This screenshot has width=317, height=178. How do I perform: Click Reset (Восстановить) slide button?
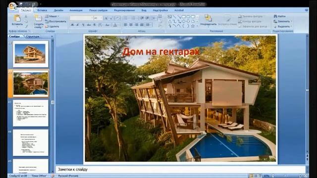pyautogui.click(x=55, y=21)
